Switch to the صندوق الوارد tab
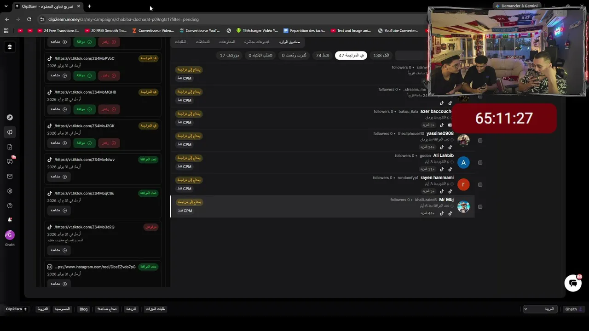 coord(289,42)
